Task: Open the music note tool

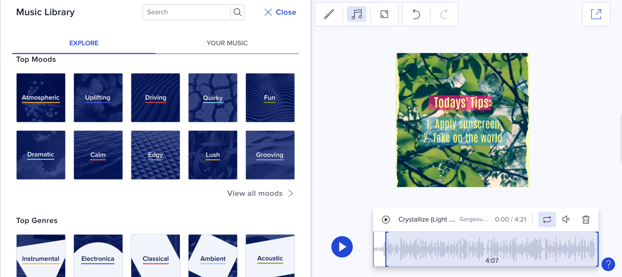Action: [x=357, y=14]
